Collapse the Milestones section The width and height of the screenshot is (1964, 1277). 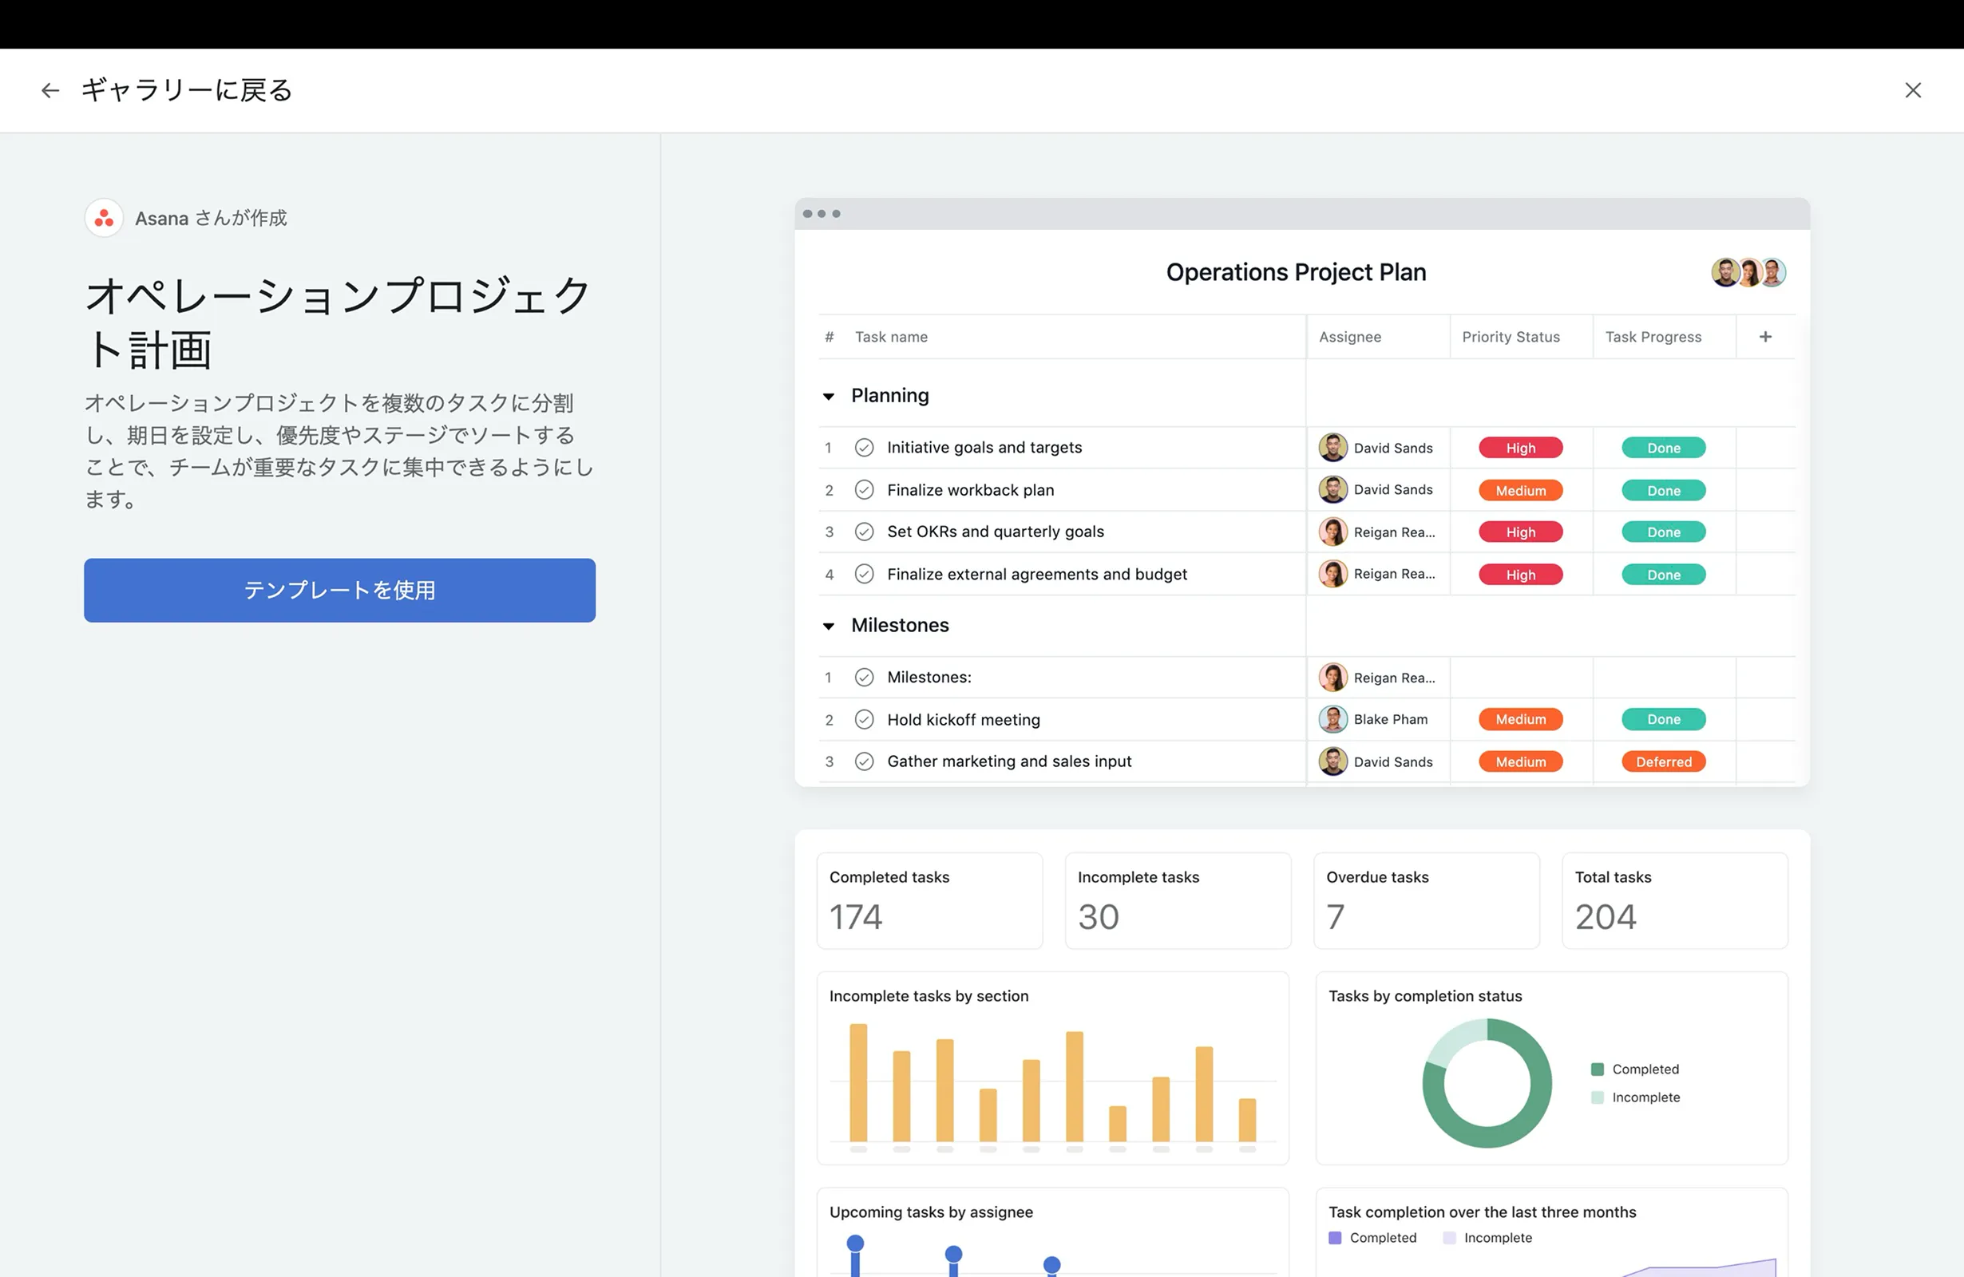pyautogui.click(x=829, y=626)
